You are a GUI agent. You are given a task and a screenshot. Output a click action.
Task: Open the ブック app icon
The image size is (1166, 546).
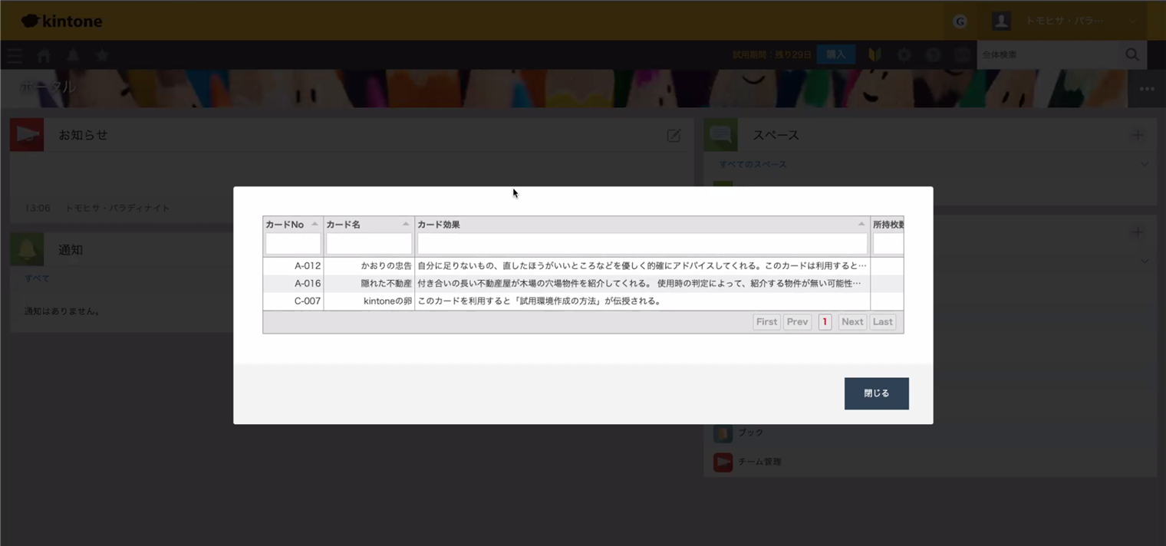pyautogui.click(x=723, y=433)
